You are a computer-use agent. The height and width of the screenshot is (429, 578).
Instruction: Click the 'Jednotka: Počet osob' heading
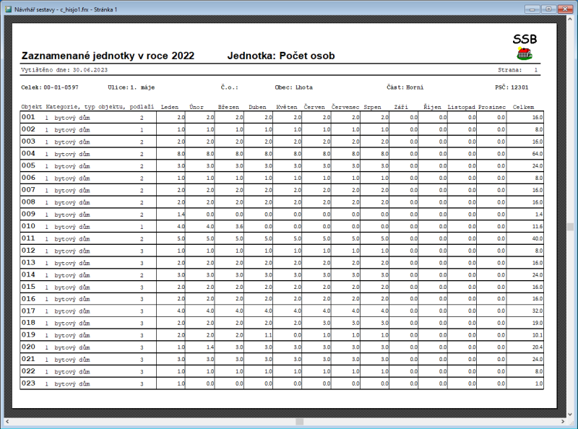point(281,56)
